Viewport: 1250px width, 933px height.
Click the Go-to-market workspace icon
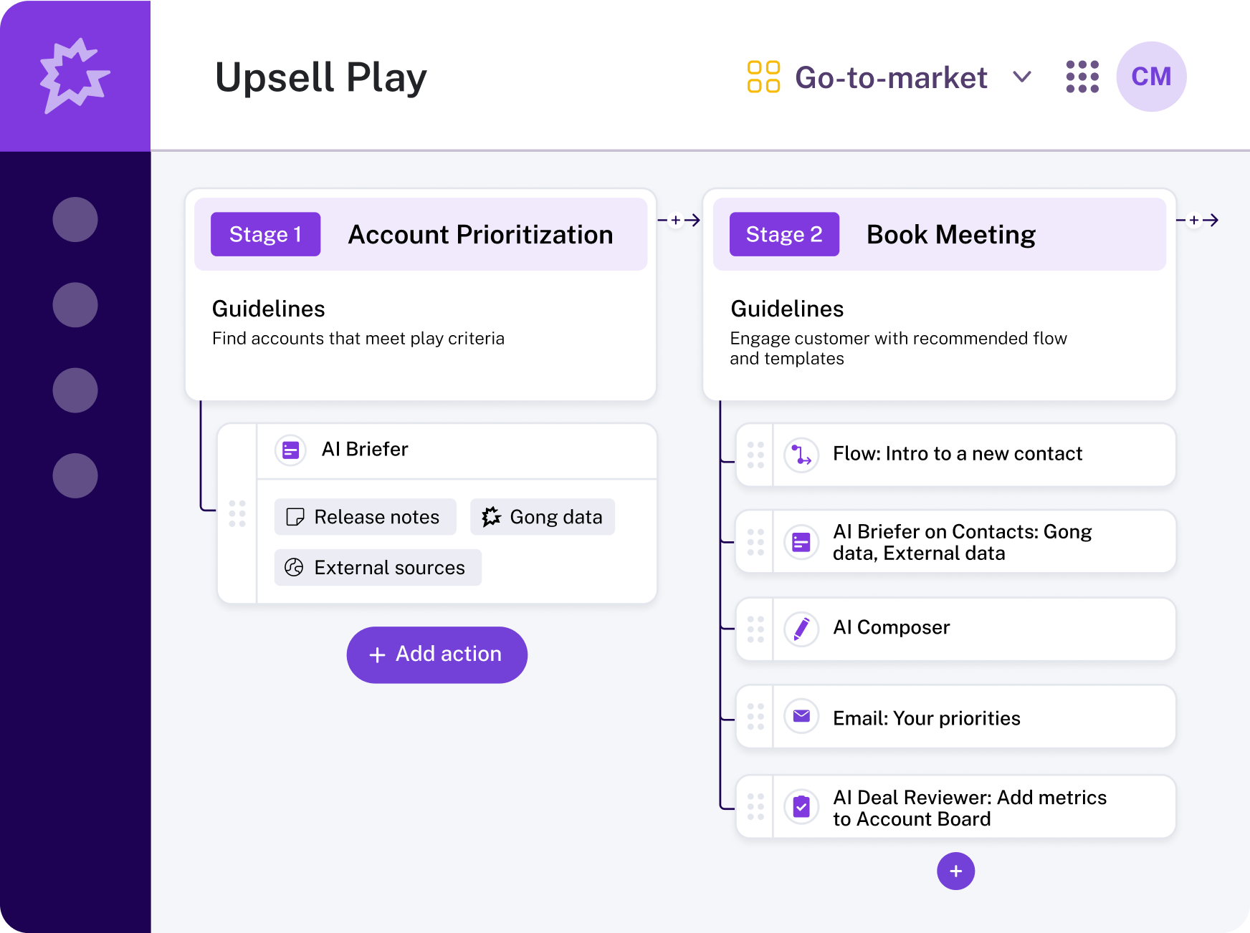763,77
